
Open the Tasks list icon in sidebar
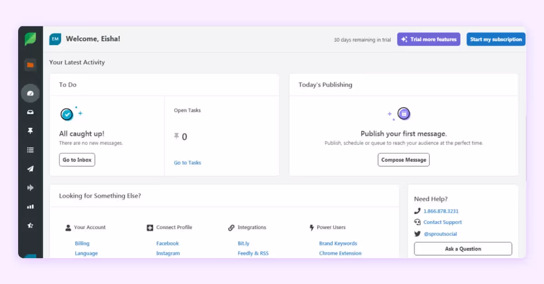click(30, 150)
